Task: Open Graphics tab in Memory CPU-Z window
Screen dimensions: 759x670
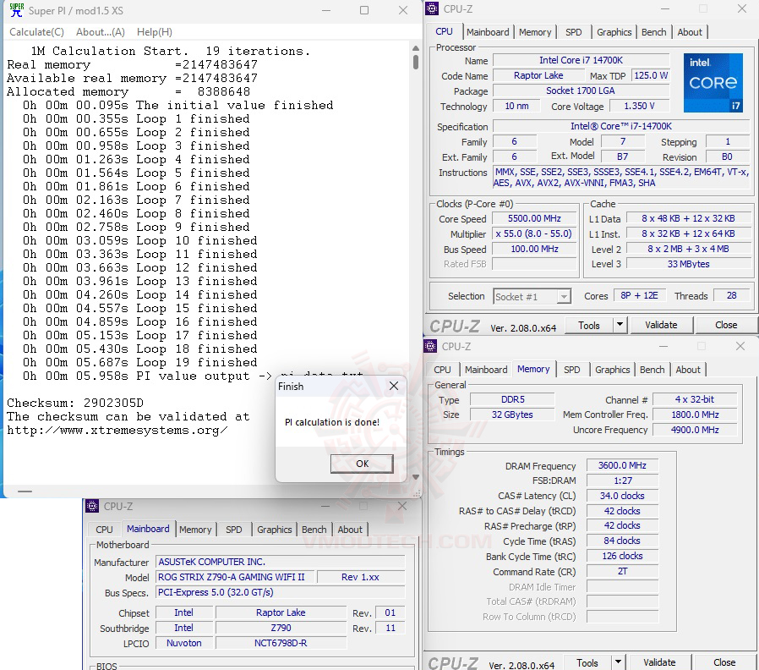Action: click(612, 370)
